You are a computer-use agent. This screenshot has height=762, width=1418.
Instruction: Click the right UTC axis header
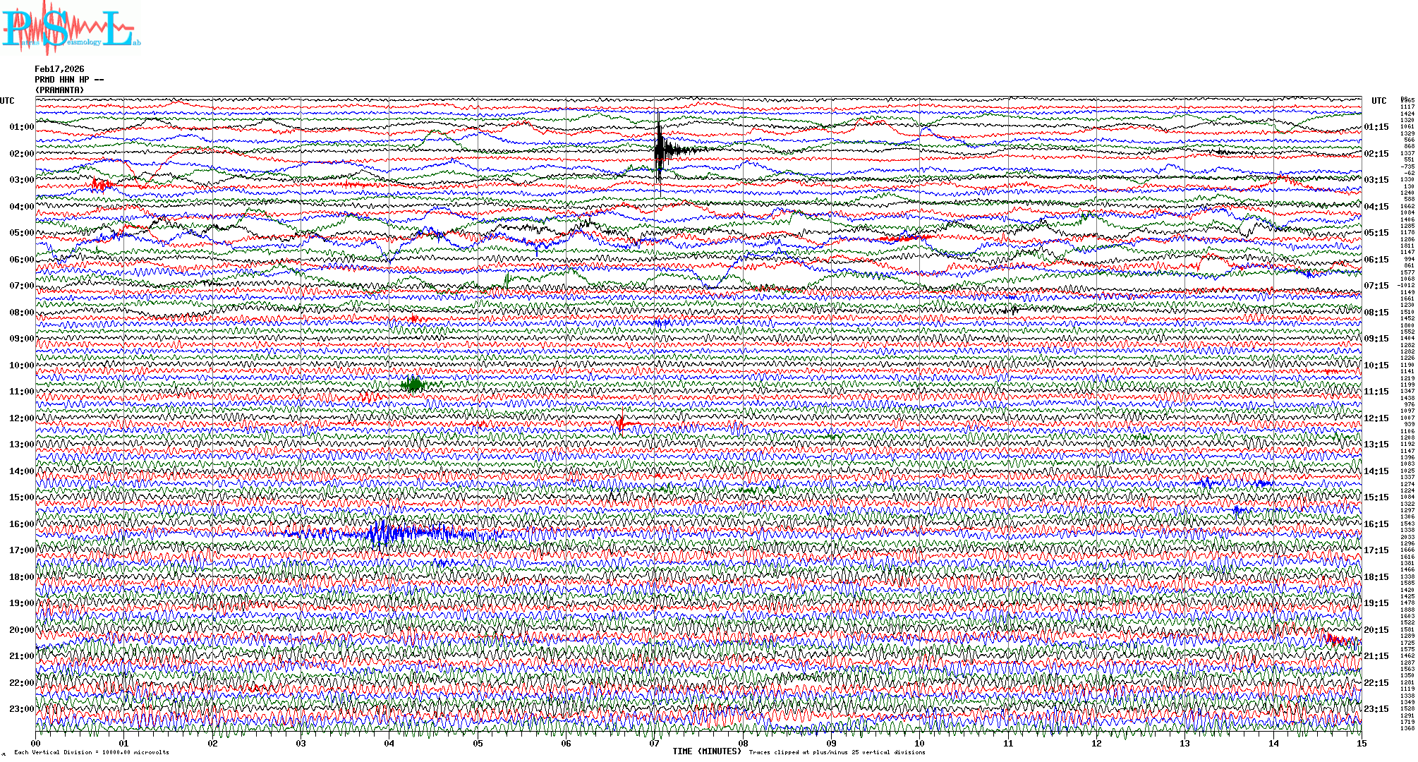[x=1378, y=101]
